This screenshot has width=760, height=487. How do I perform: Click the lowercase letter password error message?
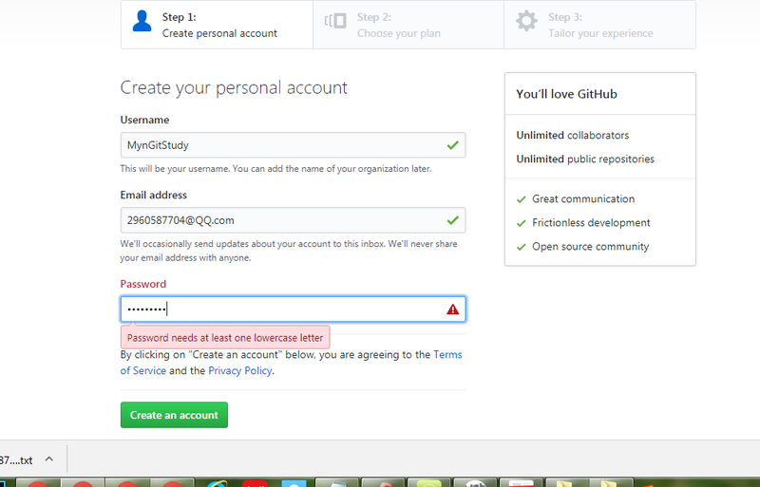(x=225, y=338)
